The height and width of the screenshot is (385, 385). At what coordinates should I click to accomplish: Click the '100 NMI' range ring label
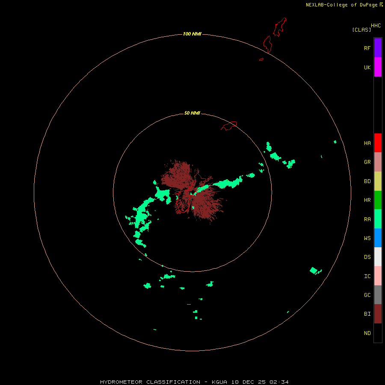[192, 34]
